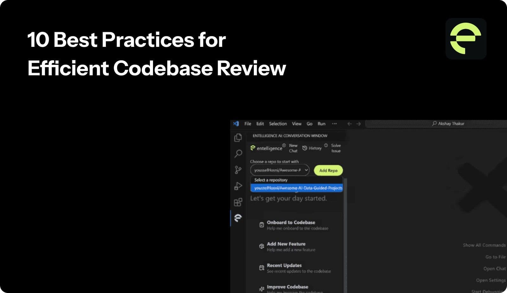Open the File menu
507x293 pixels.
pos(248,124)
